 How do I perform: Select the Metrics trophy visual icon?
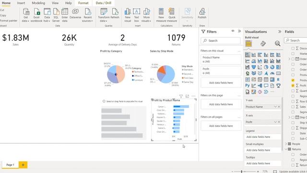[278, 86]
